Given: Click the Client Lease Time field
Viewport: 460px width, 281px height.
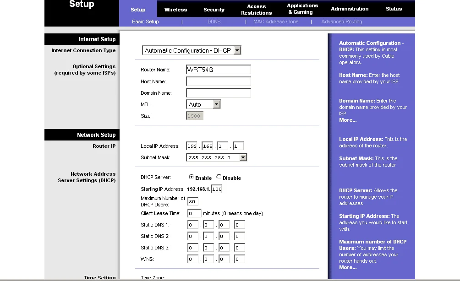Looking at the screenshot, I should (194, 213).
